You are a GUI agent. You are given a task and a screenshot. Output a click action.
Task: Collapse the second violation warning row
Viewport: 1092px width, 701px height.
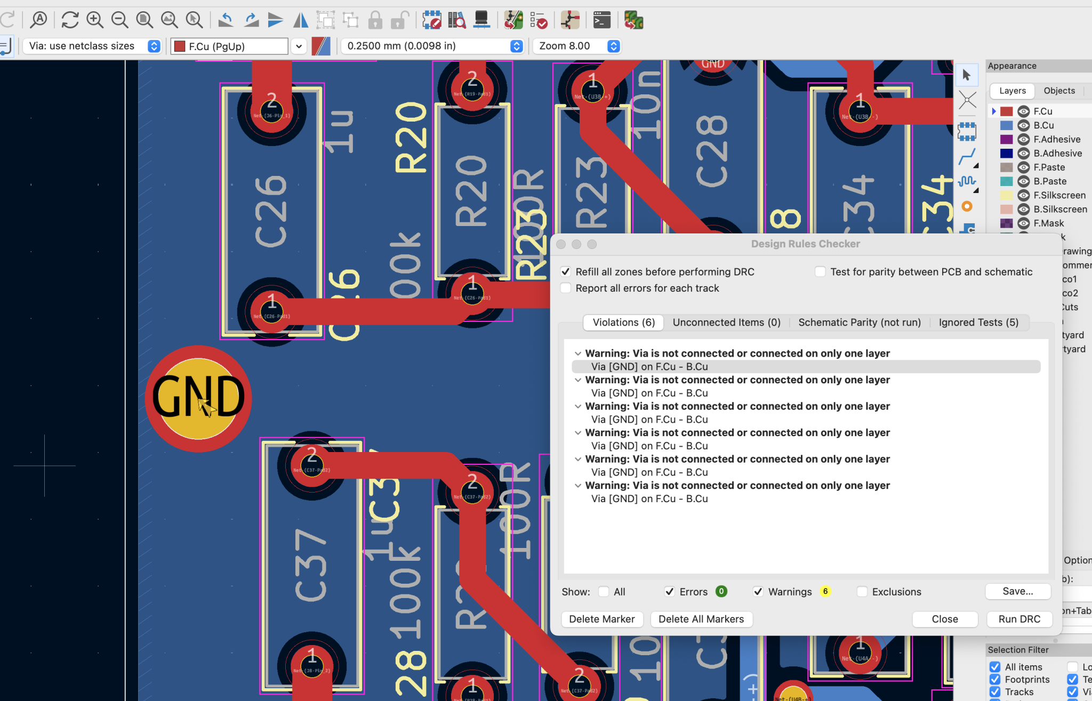pyautogui.click(x=578, y=380)
